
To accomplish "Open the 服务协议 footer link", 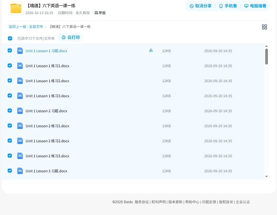I will [x=142, y=202].
